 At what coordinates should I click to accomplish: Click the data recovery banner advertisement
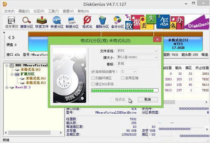point(167,22)
